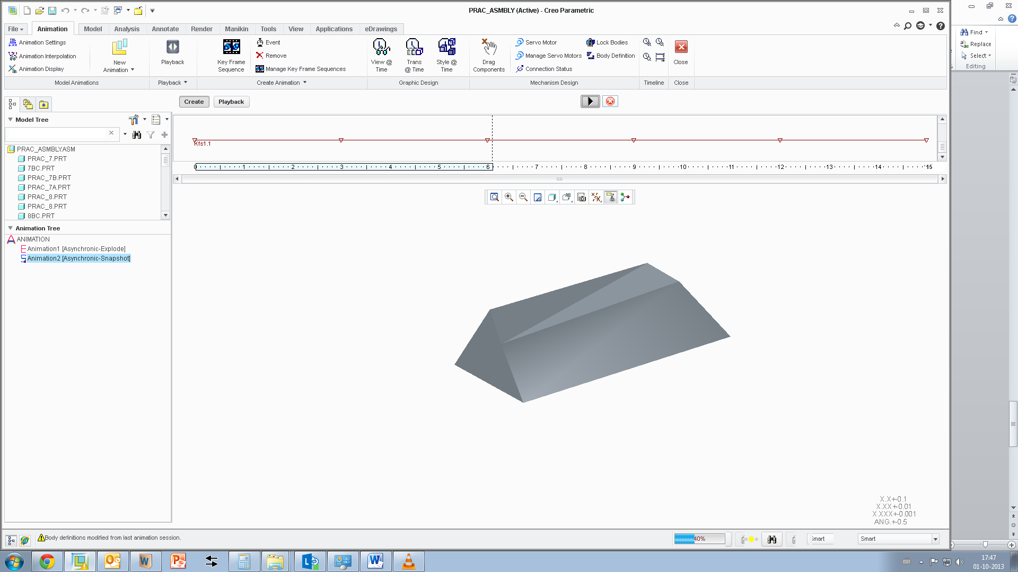The height and width of the screenshot is (572, 1018).
Task: Expand the Playback group dropdown
Action: tap(186, 83)
